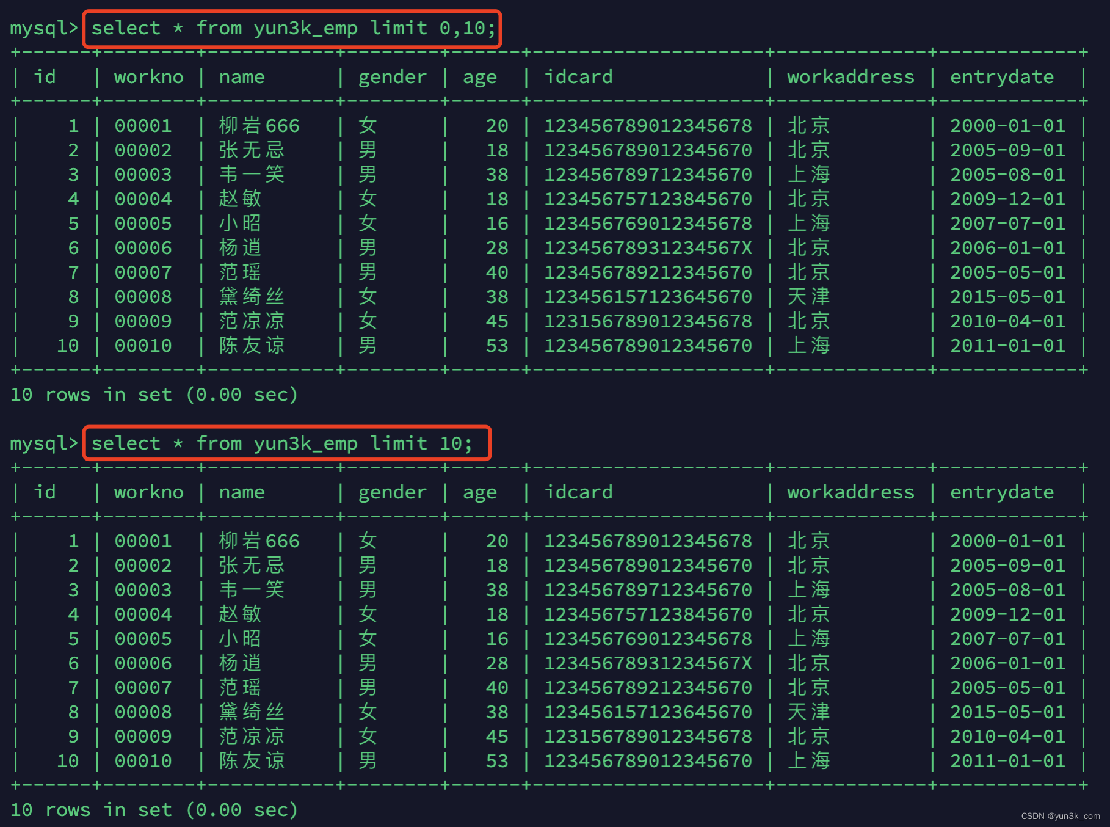Click the 'age' header in limit 10 results
Viewport: 1110px width, 827px height.
[x=480, y=494]
